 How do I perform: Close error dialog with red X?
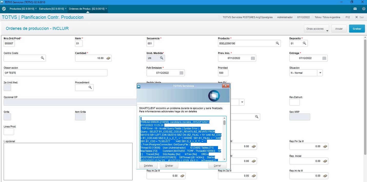click(x=226, y=86)
